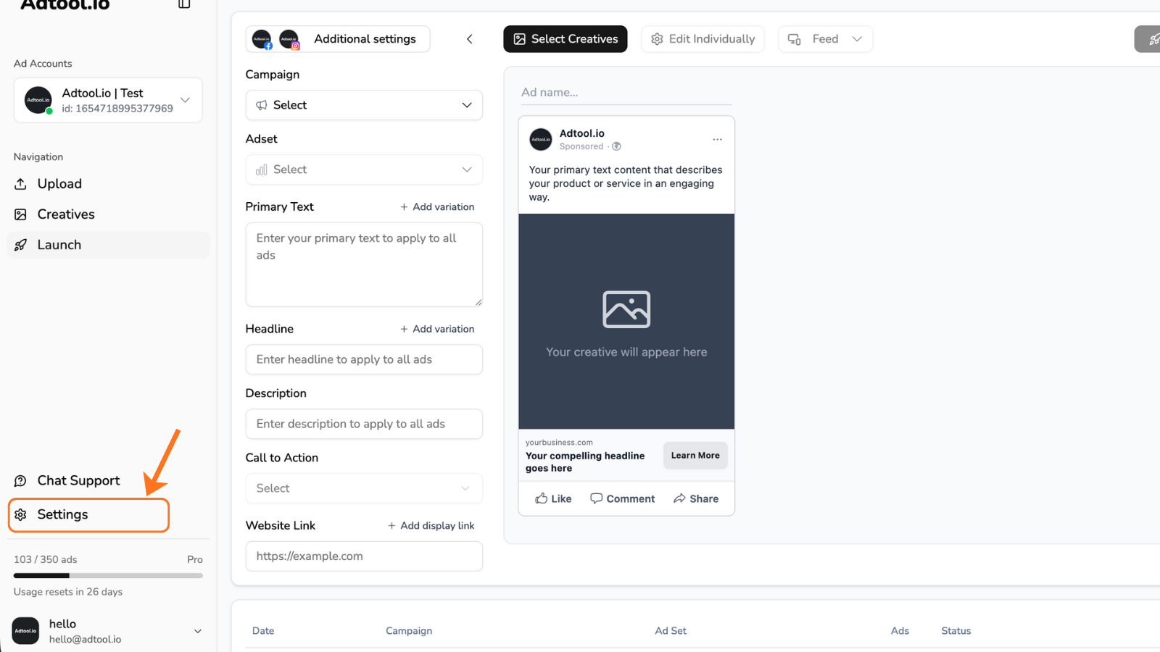Click Share on the ad preview
The image size is (1160, 652).
pyautogui.click(x=696, y=498)
